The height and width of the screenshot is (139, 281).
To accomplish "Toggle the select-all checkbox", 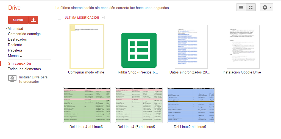I will point(59,18).
